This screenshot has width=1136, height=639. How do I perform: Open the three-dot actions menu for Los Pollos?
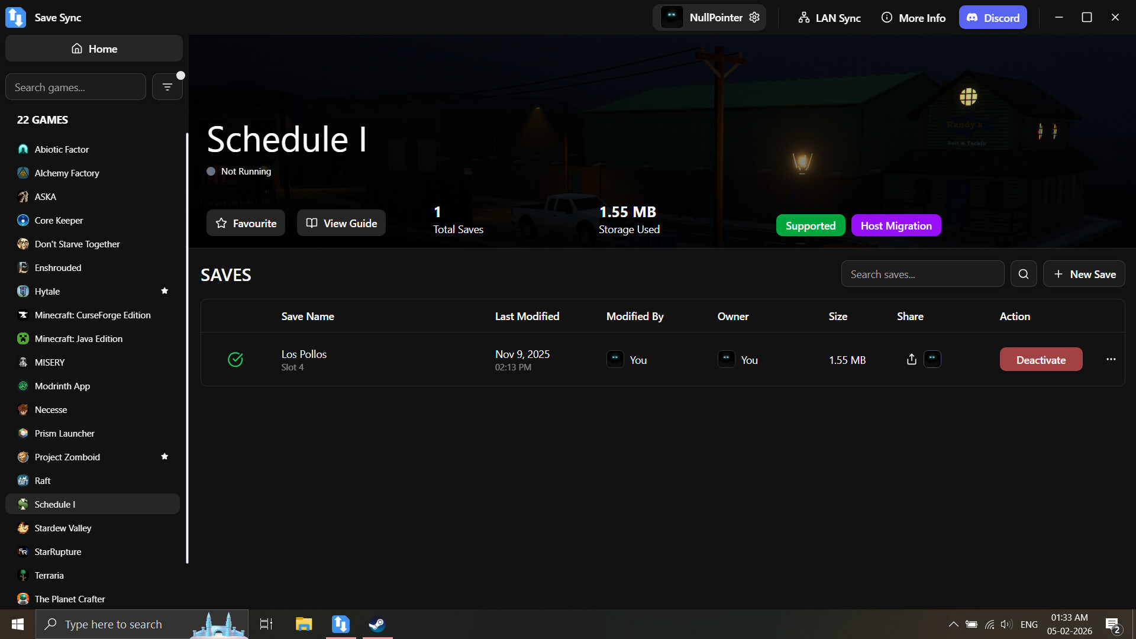1111,359
